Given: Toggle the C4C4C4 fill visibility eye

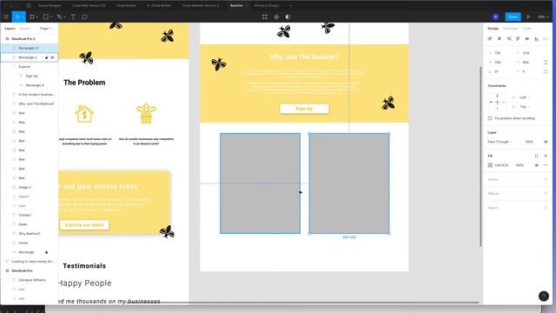Looking at the screenshot, I should pos(537,165).
